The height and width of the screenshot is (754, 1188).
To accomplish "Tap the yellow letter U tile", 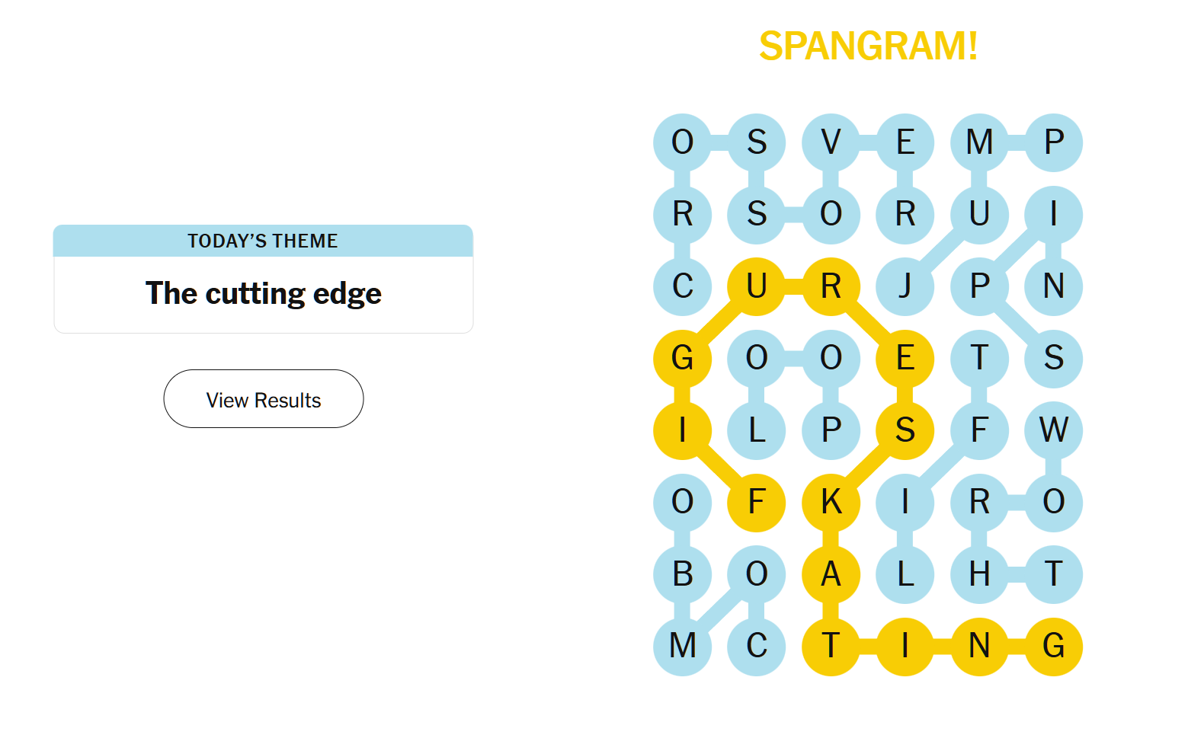I will (x=756, y=286).
